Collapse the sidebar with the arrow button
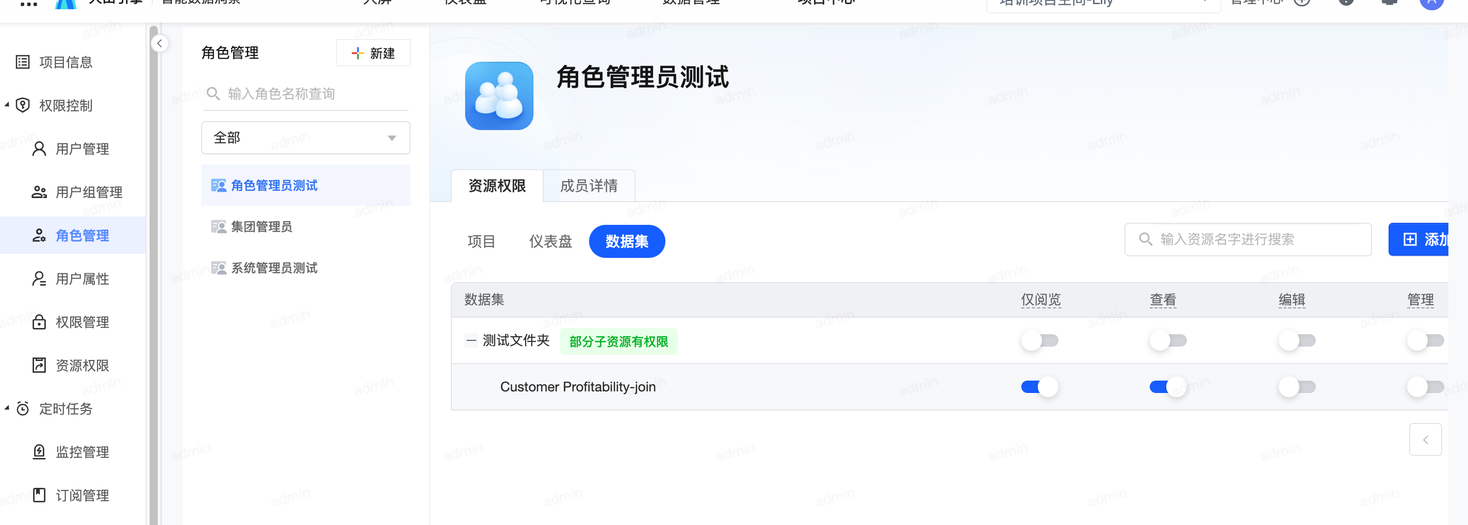Image resolution: width=1468 pixels, height=525 pixels. click(x=159, y=43)
